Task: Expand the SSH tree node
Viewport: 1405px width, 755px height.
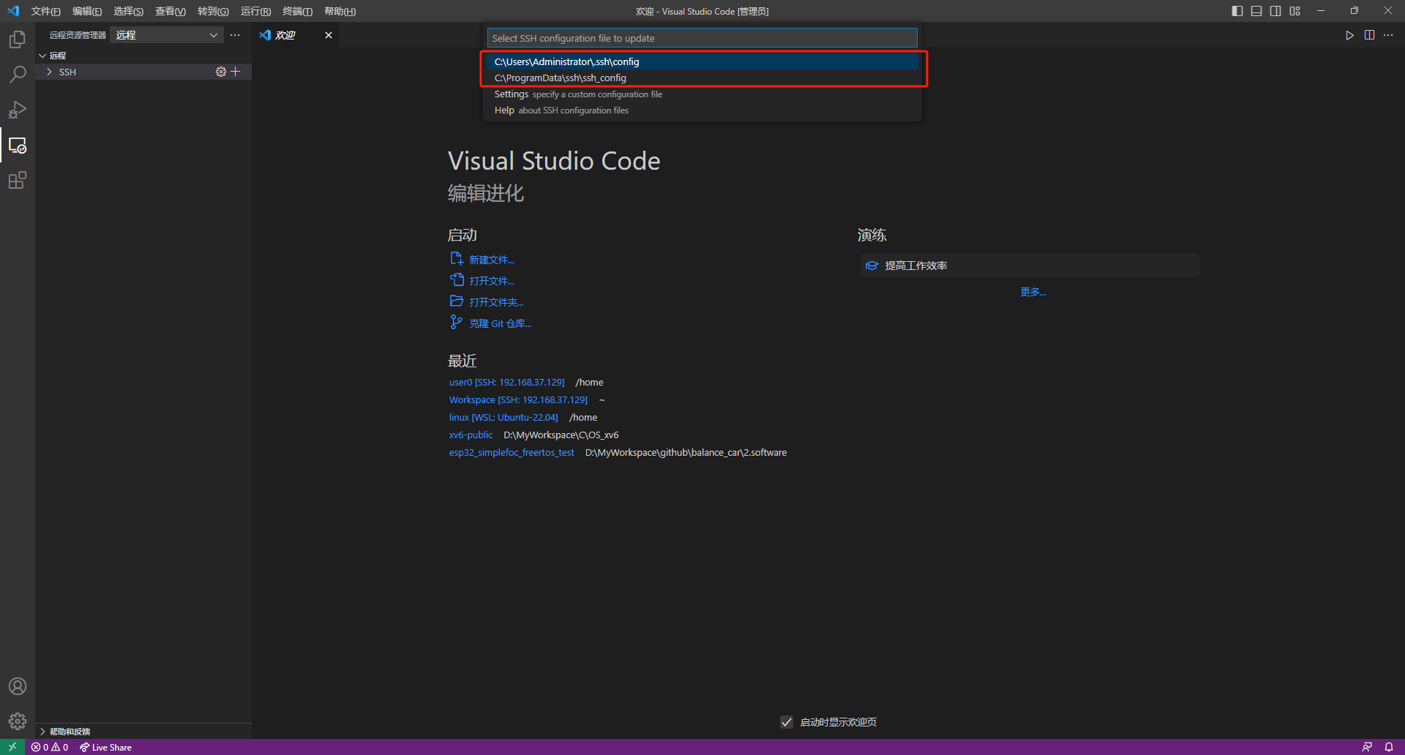Action: pyautogui.click(x=49, y=72)
